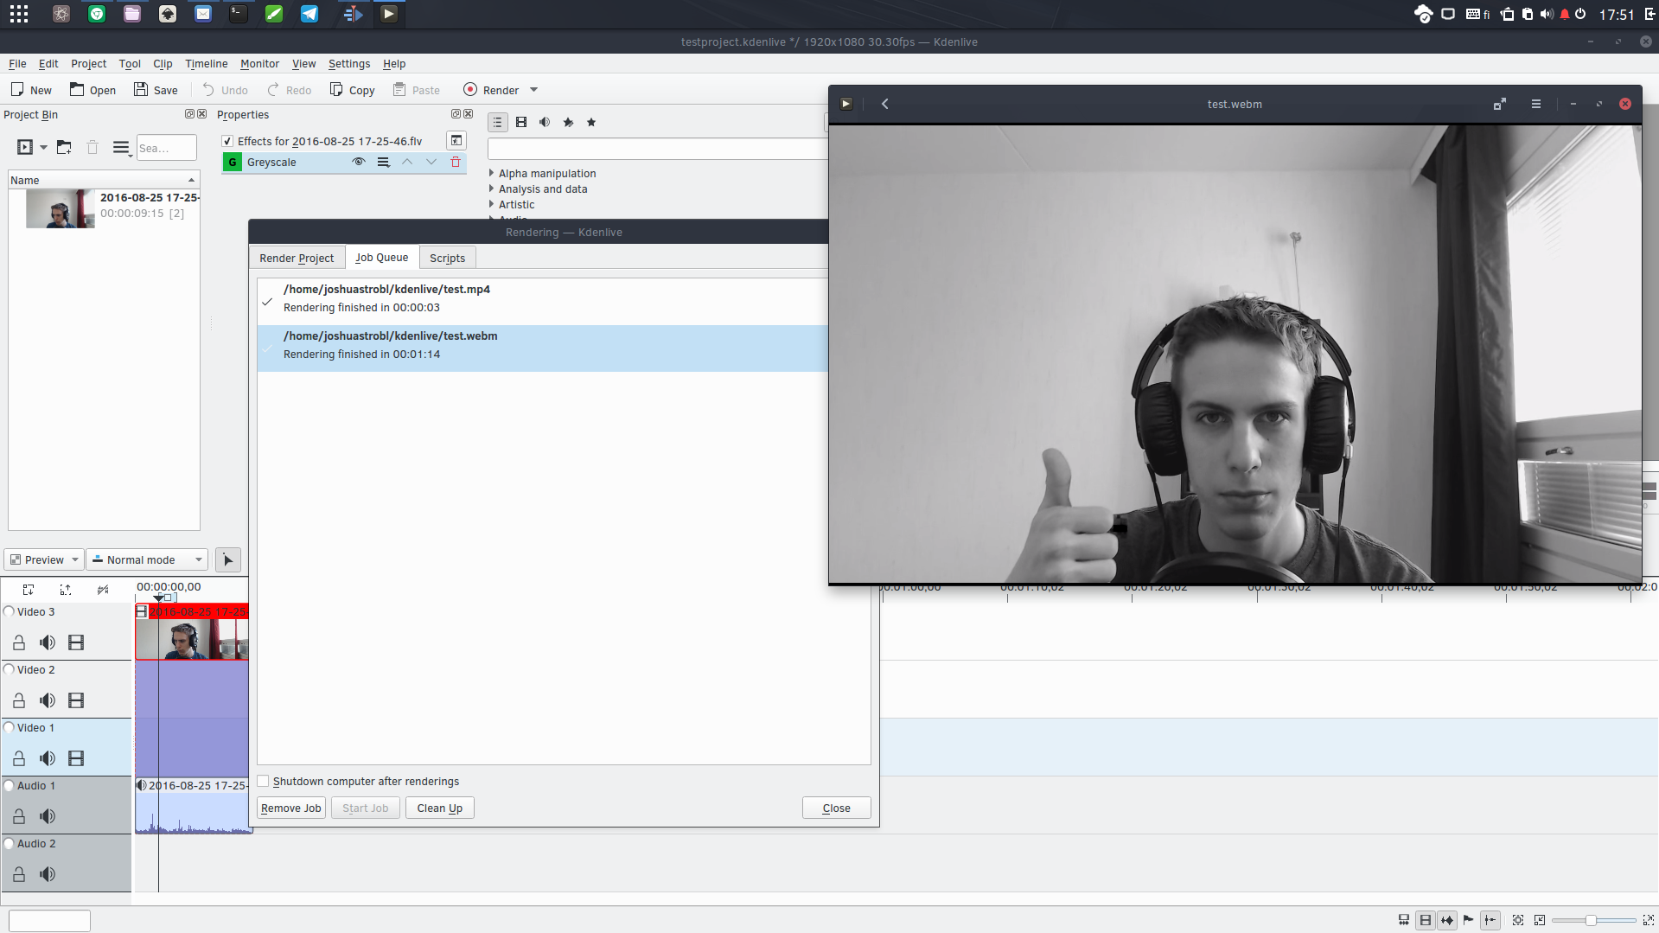Move Greyscale effect up with arrow icon
The width and height of the screenshot is (1659, 933).
pyautogui.click(x=407, y=163)
